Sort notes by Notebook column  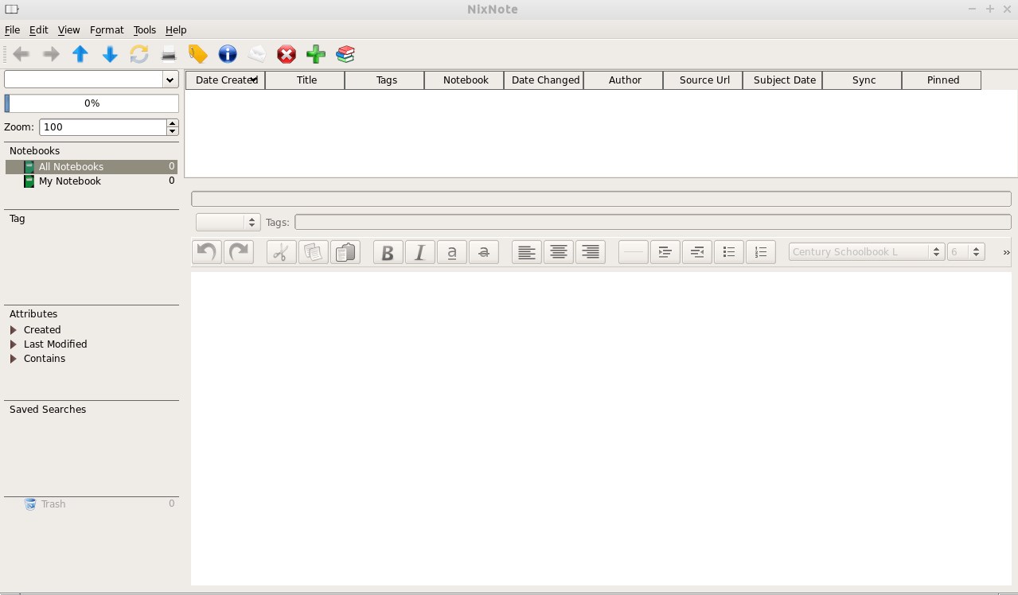[464, 80]
